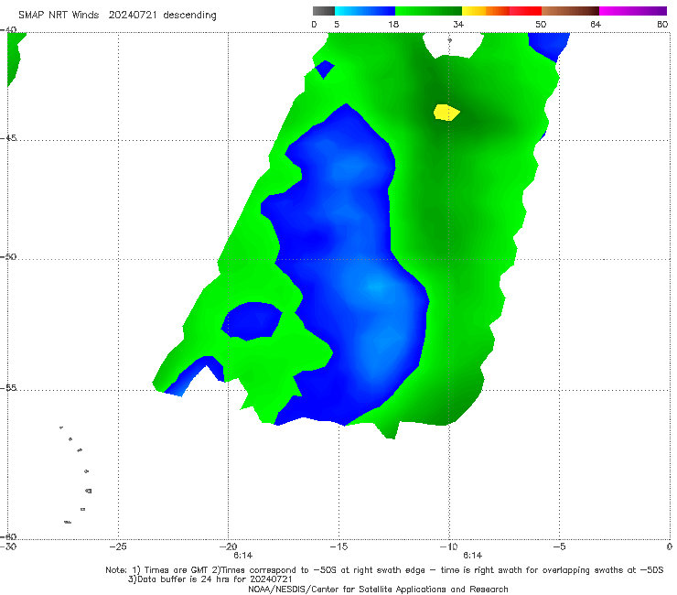Click the brown segment of the wind color bar
Viewport: 677px width, 595px height.
570,11
